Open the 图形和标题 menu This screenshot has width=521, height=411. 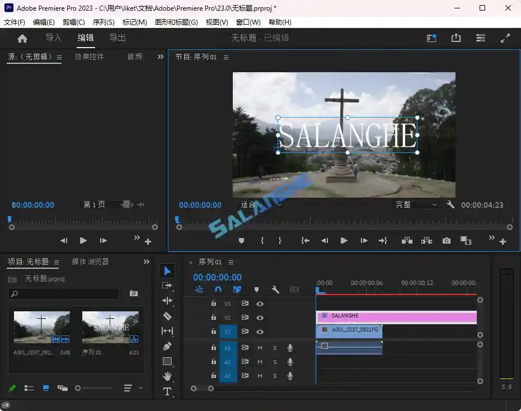[176, 22]
